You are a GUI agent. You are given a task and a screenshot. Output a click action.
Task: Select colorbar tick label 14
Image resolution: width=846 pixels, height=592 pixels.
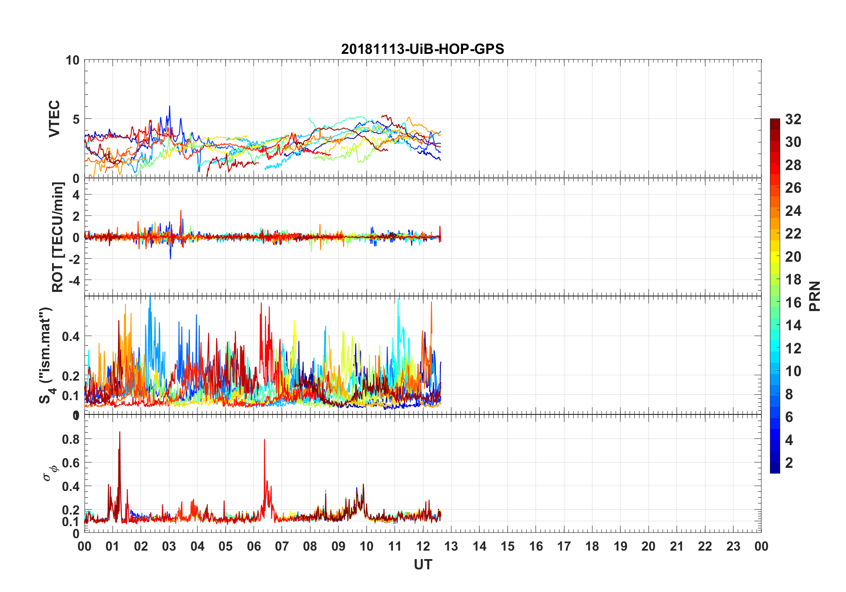point(793,325)
